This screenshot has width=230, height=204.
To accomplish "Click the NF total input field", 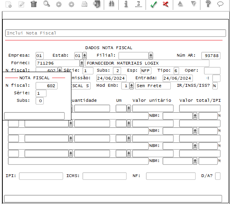I will [x=171, y=176].
